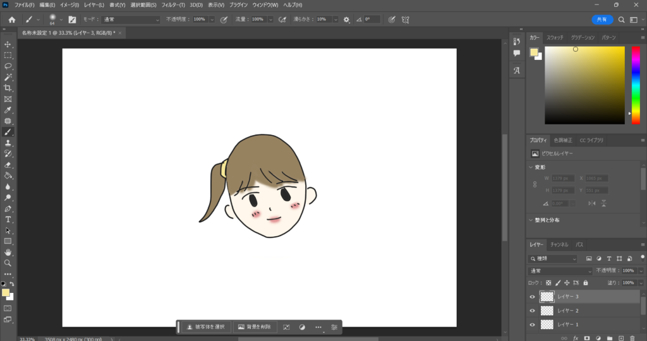
Task: Click the 被写体を選択 button
Action: click(x=206, y=327)
